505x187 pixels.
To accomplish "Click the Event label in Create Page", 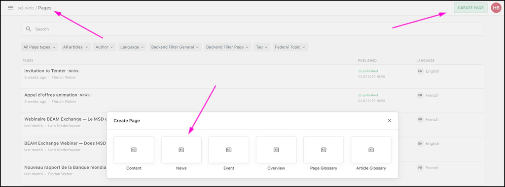I will (x=229, y=168).
